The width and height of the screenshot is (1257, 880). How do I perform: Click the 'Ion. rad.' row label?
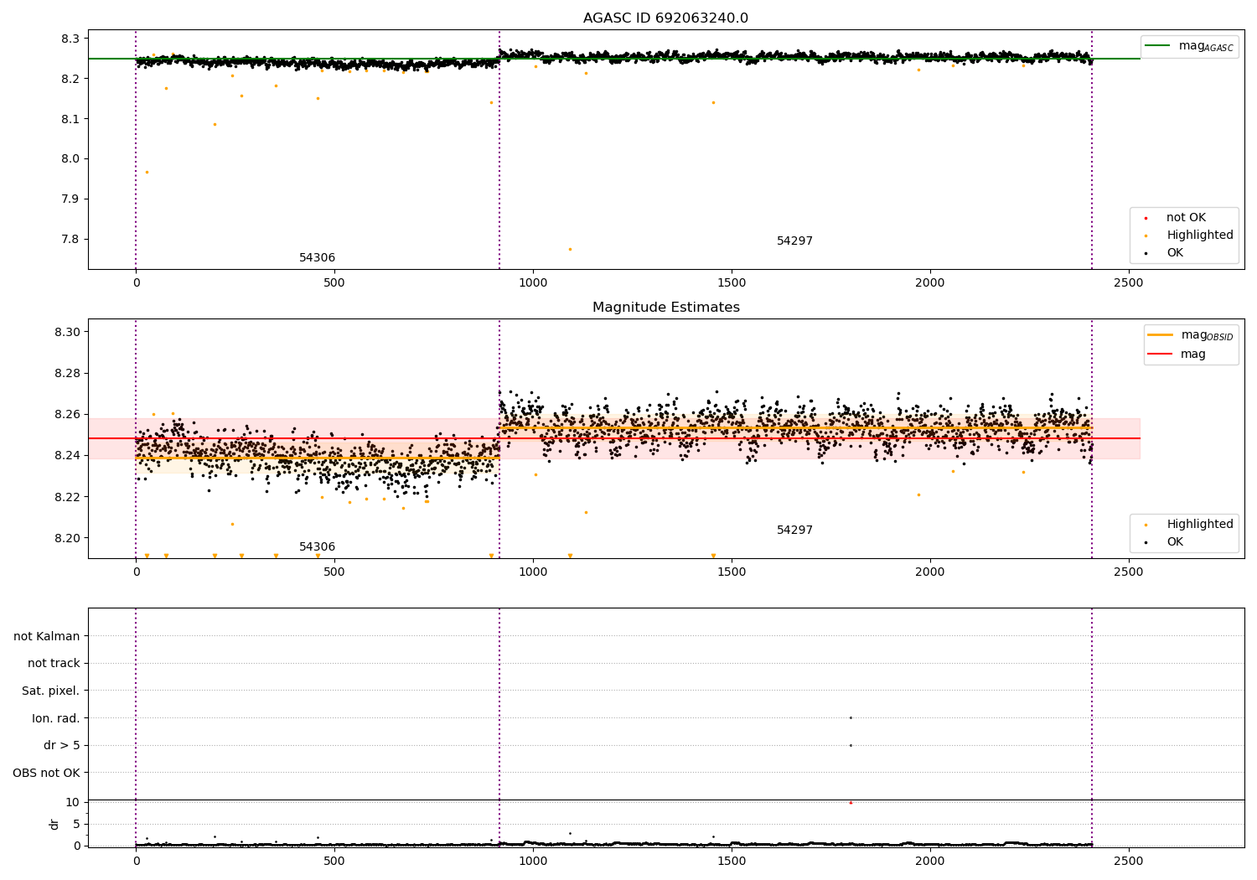[56, 719]
